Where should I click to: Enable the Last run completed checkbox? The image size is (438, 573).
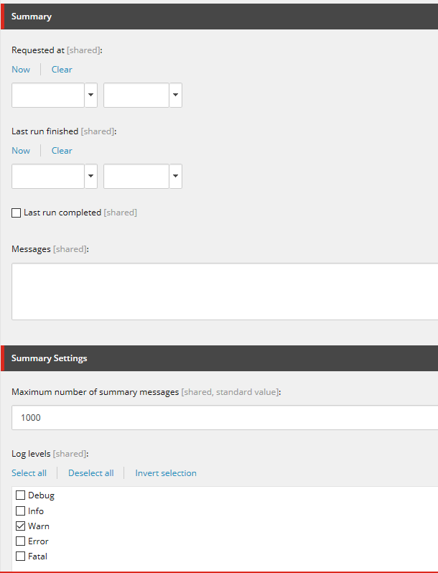(x=17, y=213)
